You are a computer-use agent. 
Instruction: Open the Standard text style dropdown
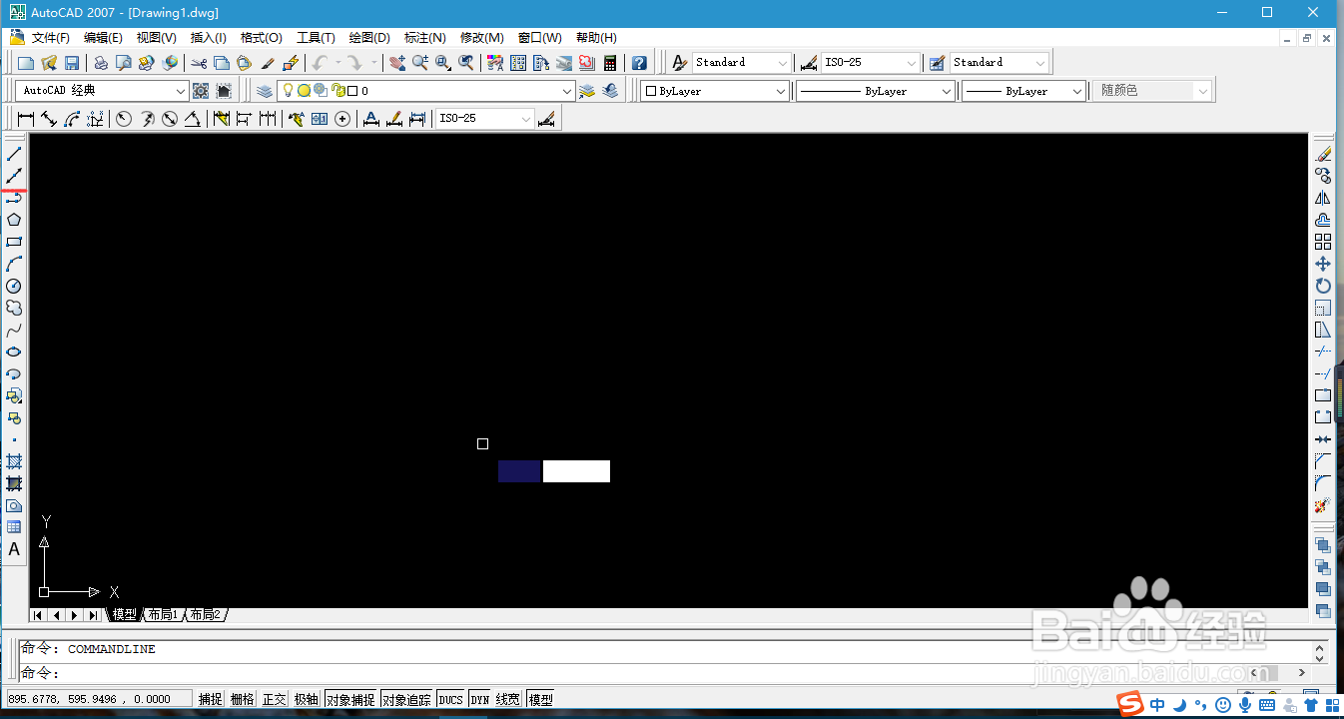[783, 63]
